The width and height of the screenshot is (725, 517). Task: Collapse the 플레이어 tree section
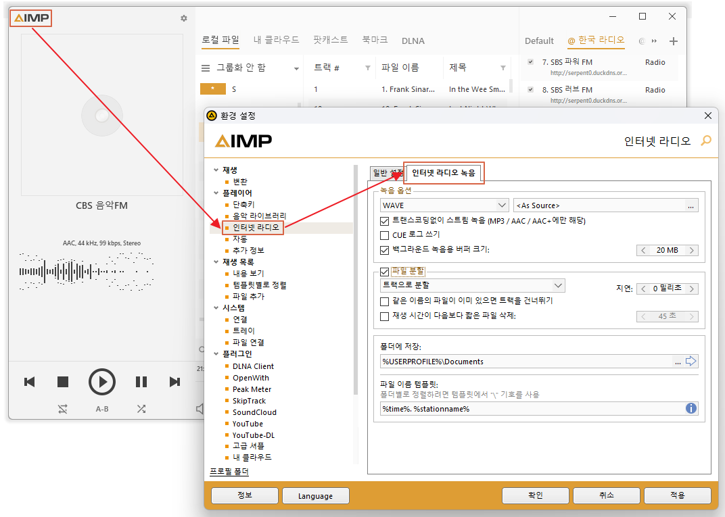click(216, 193)
